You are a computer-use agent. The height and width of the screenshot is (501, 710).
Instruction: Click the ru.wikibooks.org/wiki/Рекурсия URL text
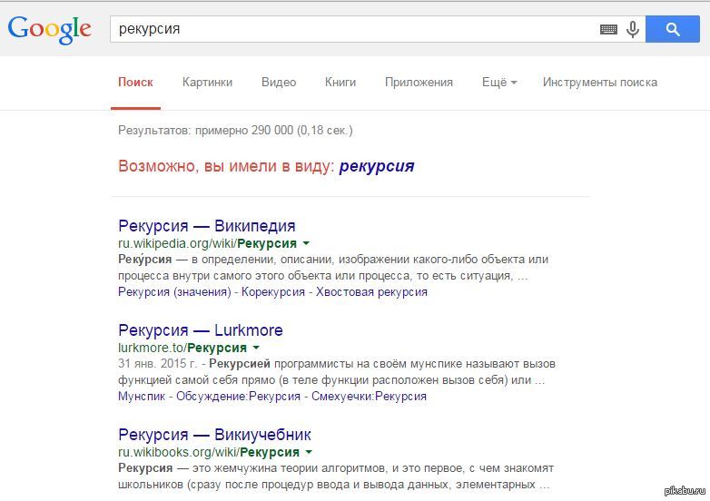[209, 452]
